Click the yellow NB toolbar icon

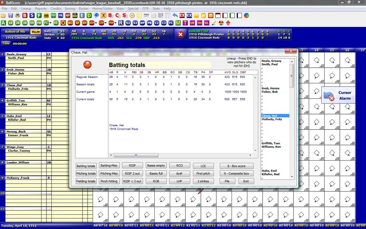pyautogui.click(x=46, y=16)
